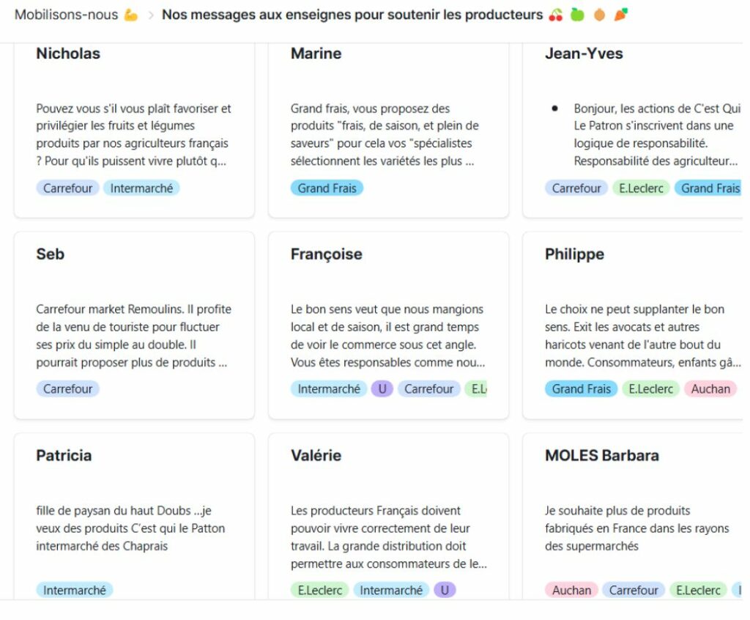Click purple U tag on Françoise's card

point(382,389)
